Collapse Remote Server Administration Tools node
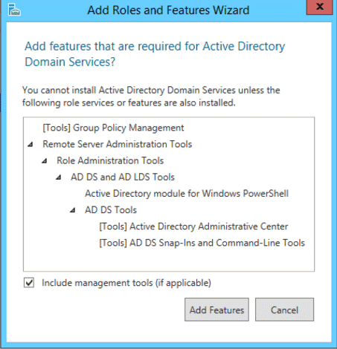This screenshot has height=349, width=337. (31, 144)
